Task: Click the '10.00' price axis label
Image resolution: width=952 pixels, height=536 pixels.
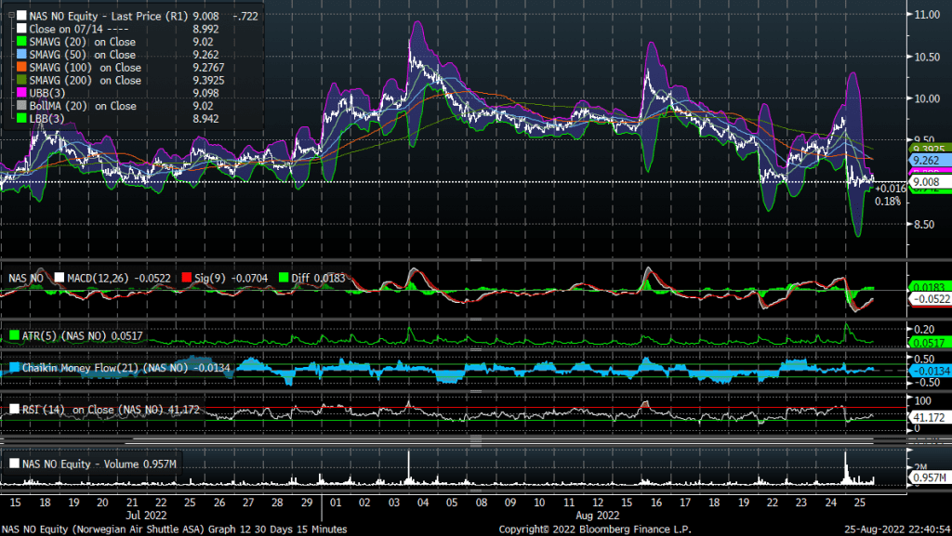Action: point(928,98)
